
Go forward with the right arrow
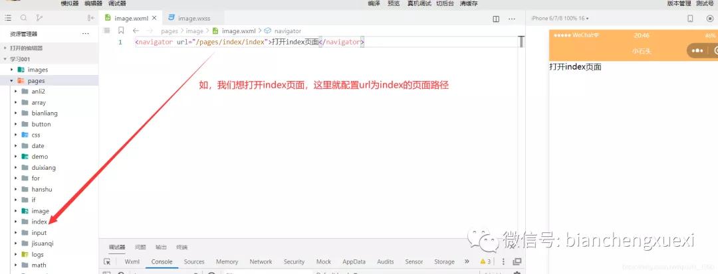pyautogui.click(x=150, y=31)
